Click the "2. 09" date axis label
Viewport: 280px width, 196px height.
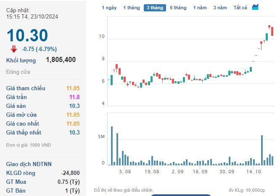(x=177, y=172)
